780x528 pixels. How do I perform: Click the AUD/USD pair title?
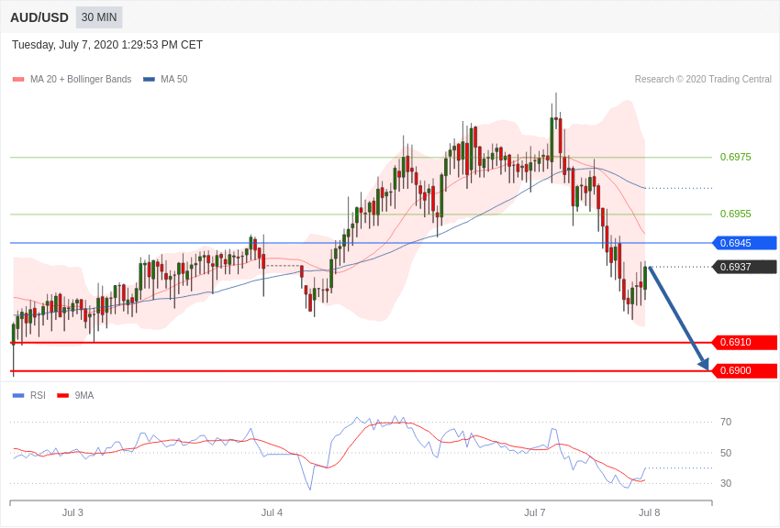[39, 17]
